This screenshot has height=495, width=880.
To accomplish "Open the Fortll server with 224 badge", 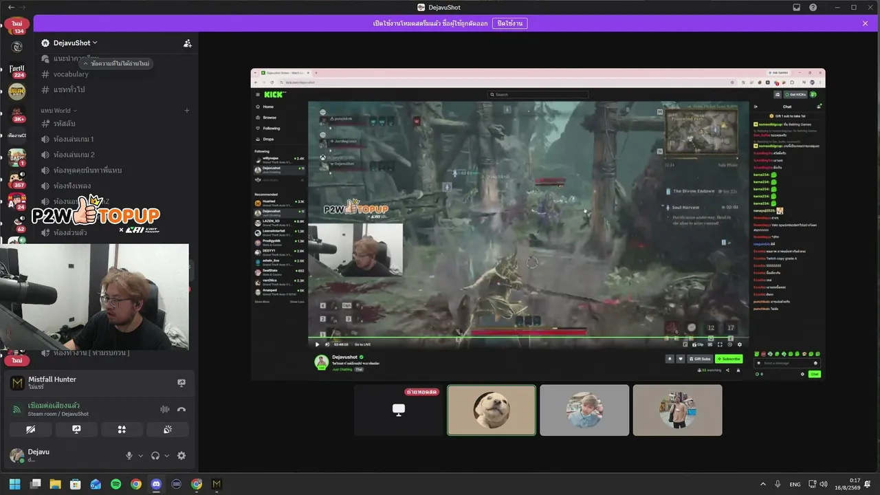I will click(17, 71).
